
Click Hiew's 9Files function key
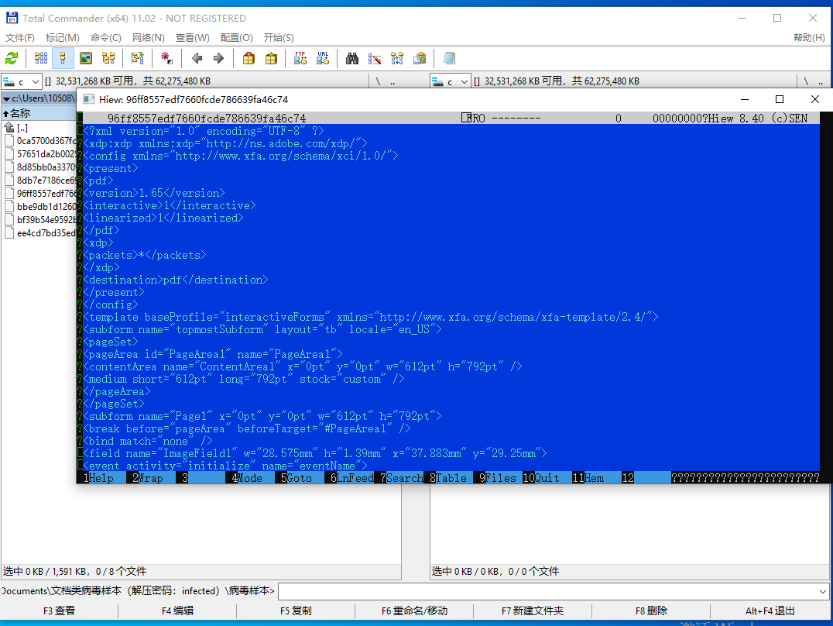tap(498, 478)
